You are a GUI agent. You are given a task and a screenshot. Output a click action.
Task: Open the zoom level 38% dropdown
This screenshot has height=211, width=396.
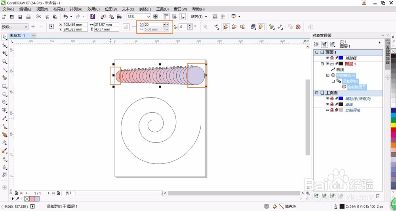[x=148, y=17]
